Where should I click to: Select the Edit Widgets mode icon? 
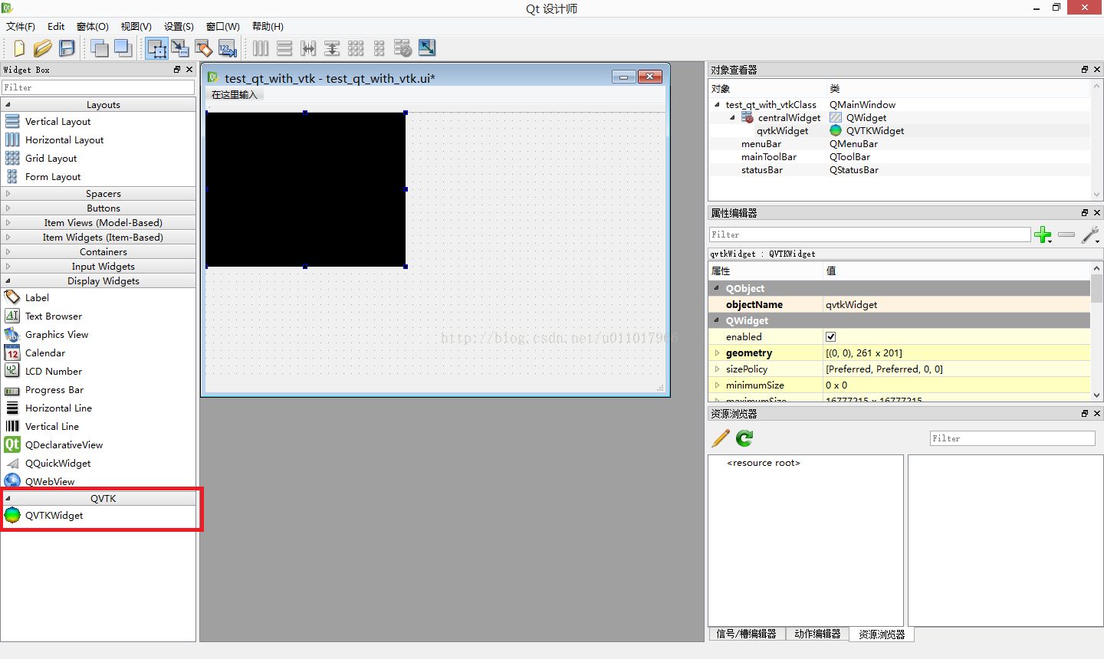(157, 48)
